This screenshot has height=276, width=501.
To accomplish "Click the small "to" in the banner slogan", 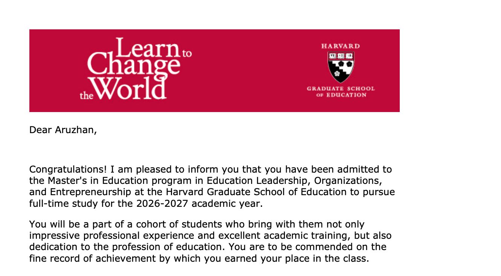I will [187, 53].
